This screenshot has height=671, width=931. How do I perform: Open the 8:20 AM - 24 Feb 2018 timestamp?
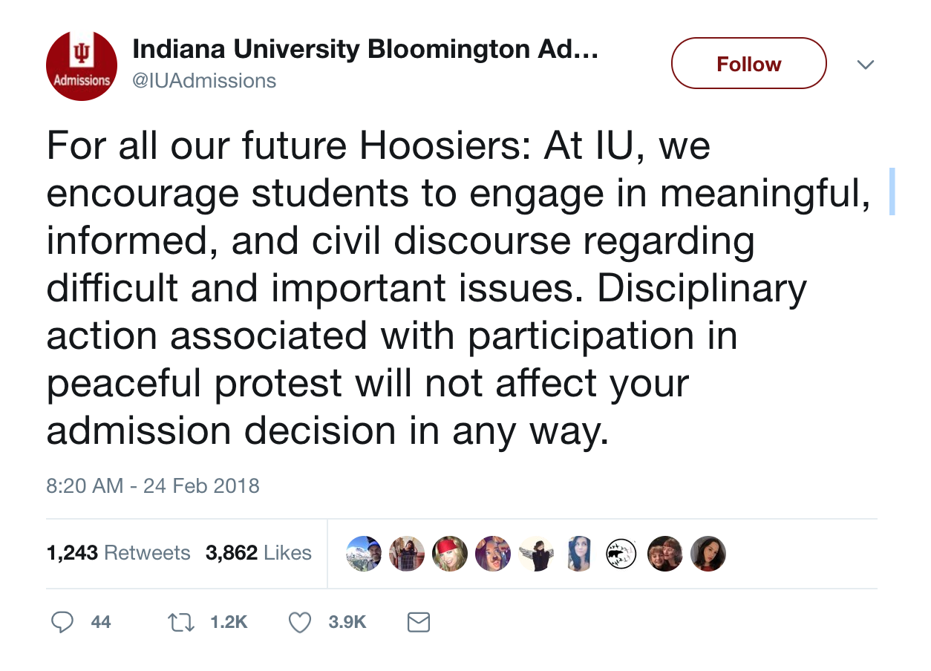(x=153, y=486)
